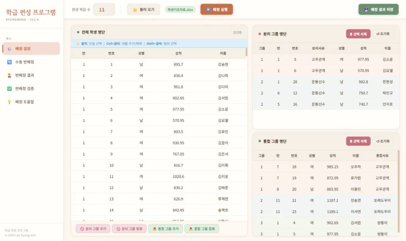Viewport: 406px width, 241px height.
Task: Select student row 김지윤 with score 1020.6
Action: pos(159,177)
